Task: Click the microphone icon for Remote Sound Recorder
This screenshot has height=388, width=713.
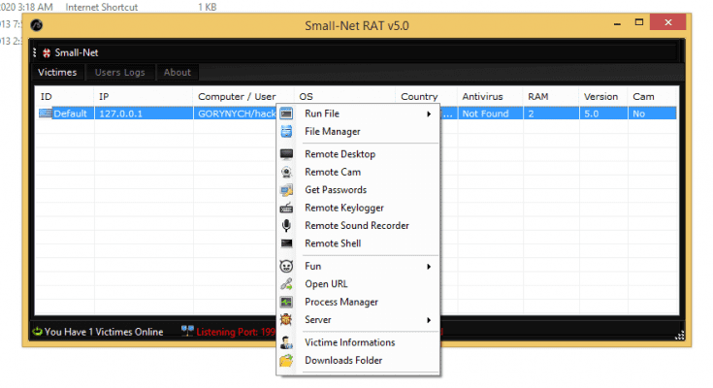Action: [x=286, y=225]
